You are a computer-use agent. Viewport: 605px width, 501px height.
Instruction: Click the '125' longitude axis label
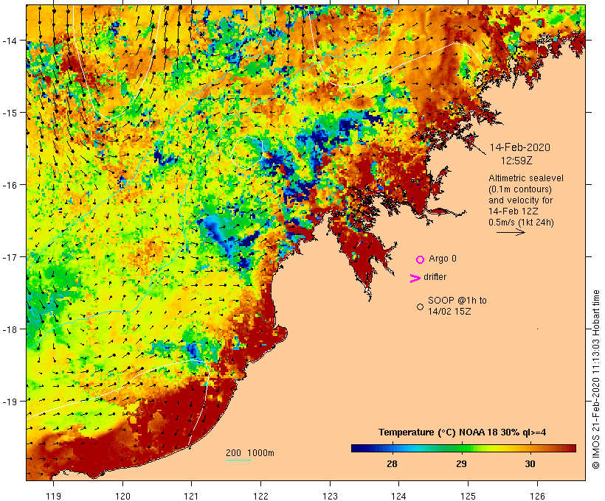[468, 496]
